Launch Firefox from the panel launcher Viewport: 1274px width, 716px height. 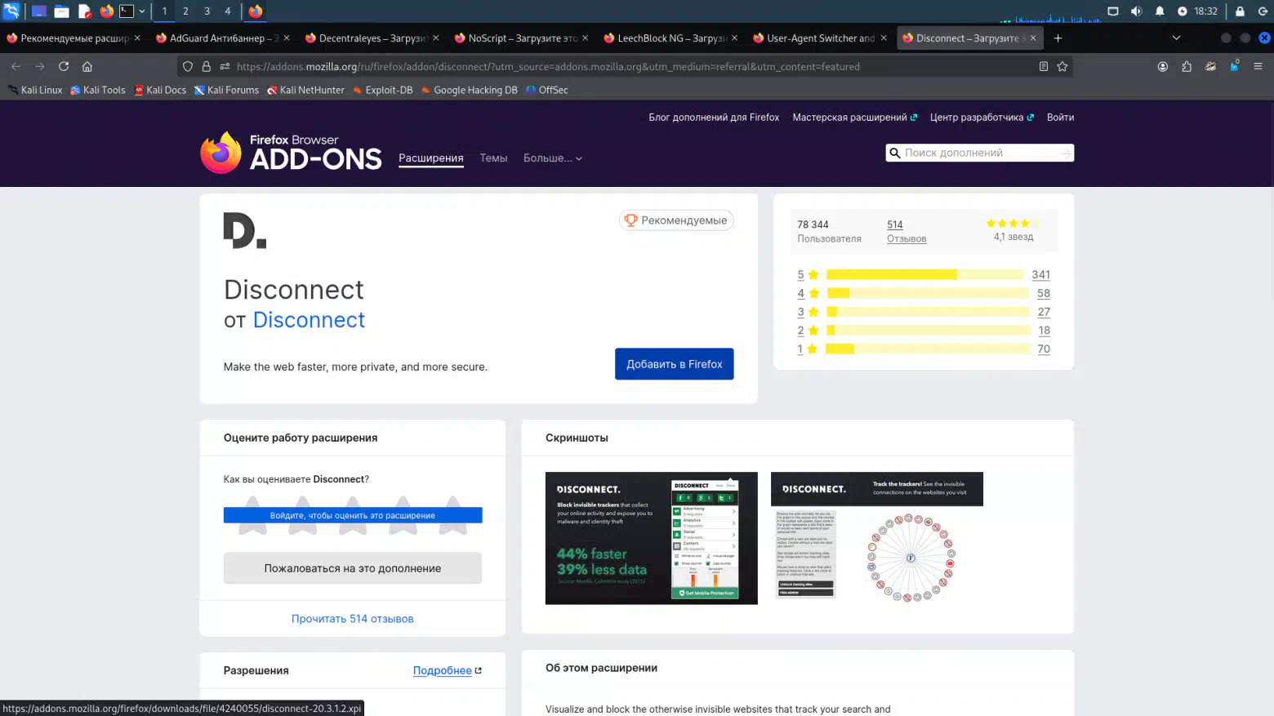[106, 11]
